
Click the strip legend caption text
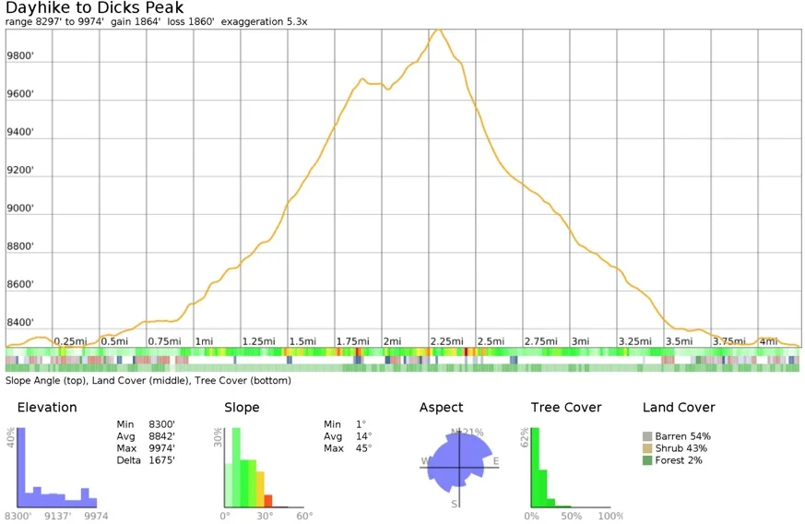(x=148, y=381)
